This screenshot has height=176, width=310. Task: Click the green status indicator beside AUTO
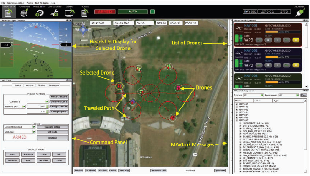pos(152,11)
